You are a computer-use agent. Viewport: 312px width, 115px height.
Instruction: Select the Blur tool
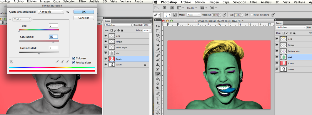(158, 83)
